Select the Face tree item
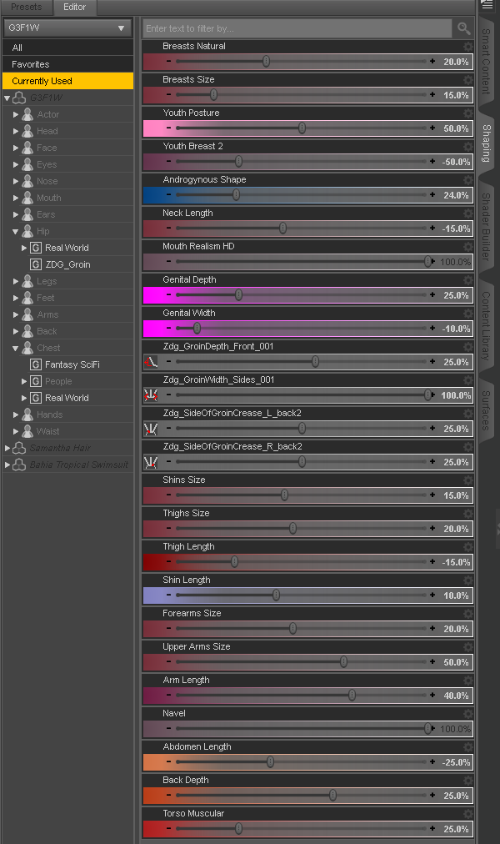This screenshot has height=844, width=500. 47,148
